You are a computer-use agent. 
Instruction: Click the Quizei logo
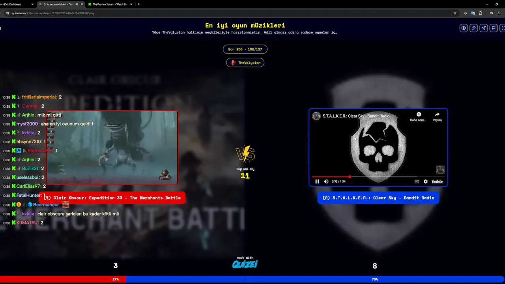click(245, 264)
